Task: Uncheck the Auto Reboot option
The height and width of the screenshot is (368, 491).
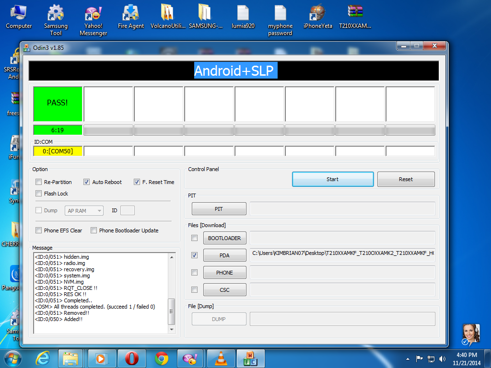Action: [87, 182]
